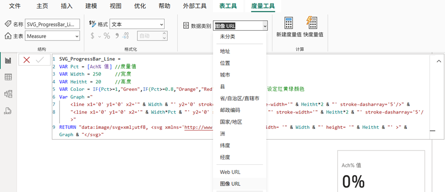The width and height of the screenshot is (445, 192).
Task: Click the http://www link in formula
Action: 198,127
